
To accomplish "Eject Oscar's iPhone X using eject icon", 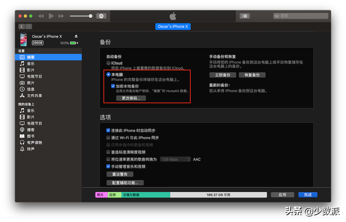I will point(76,36).
